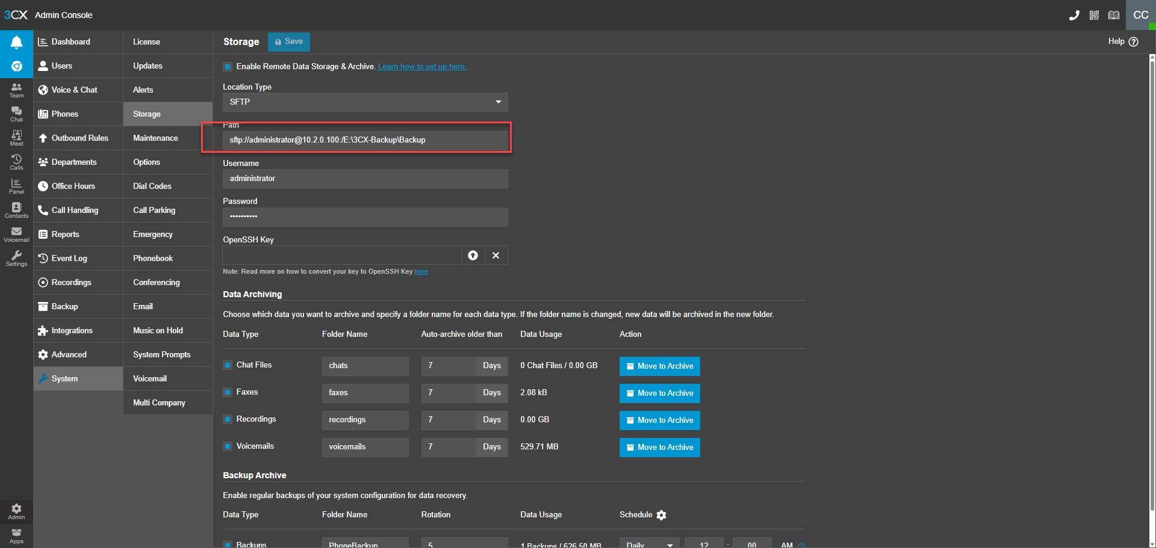Viewport: 1156px width, 548px height.
Task: Click into the Path input field
Action: click(365, 140)
